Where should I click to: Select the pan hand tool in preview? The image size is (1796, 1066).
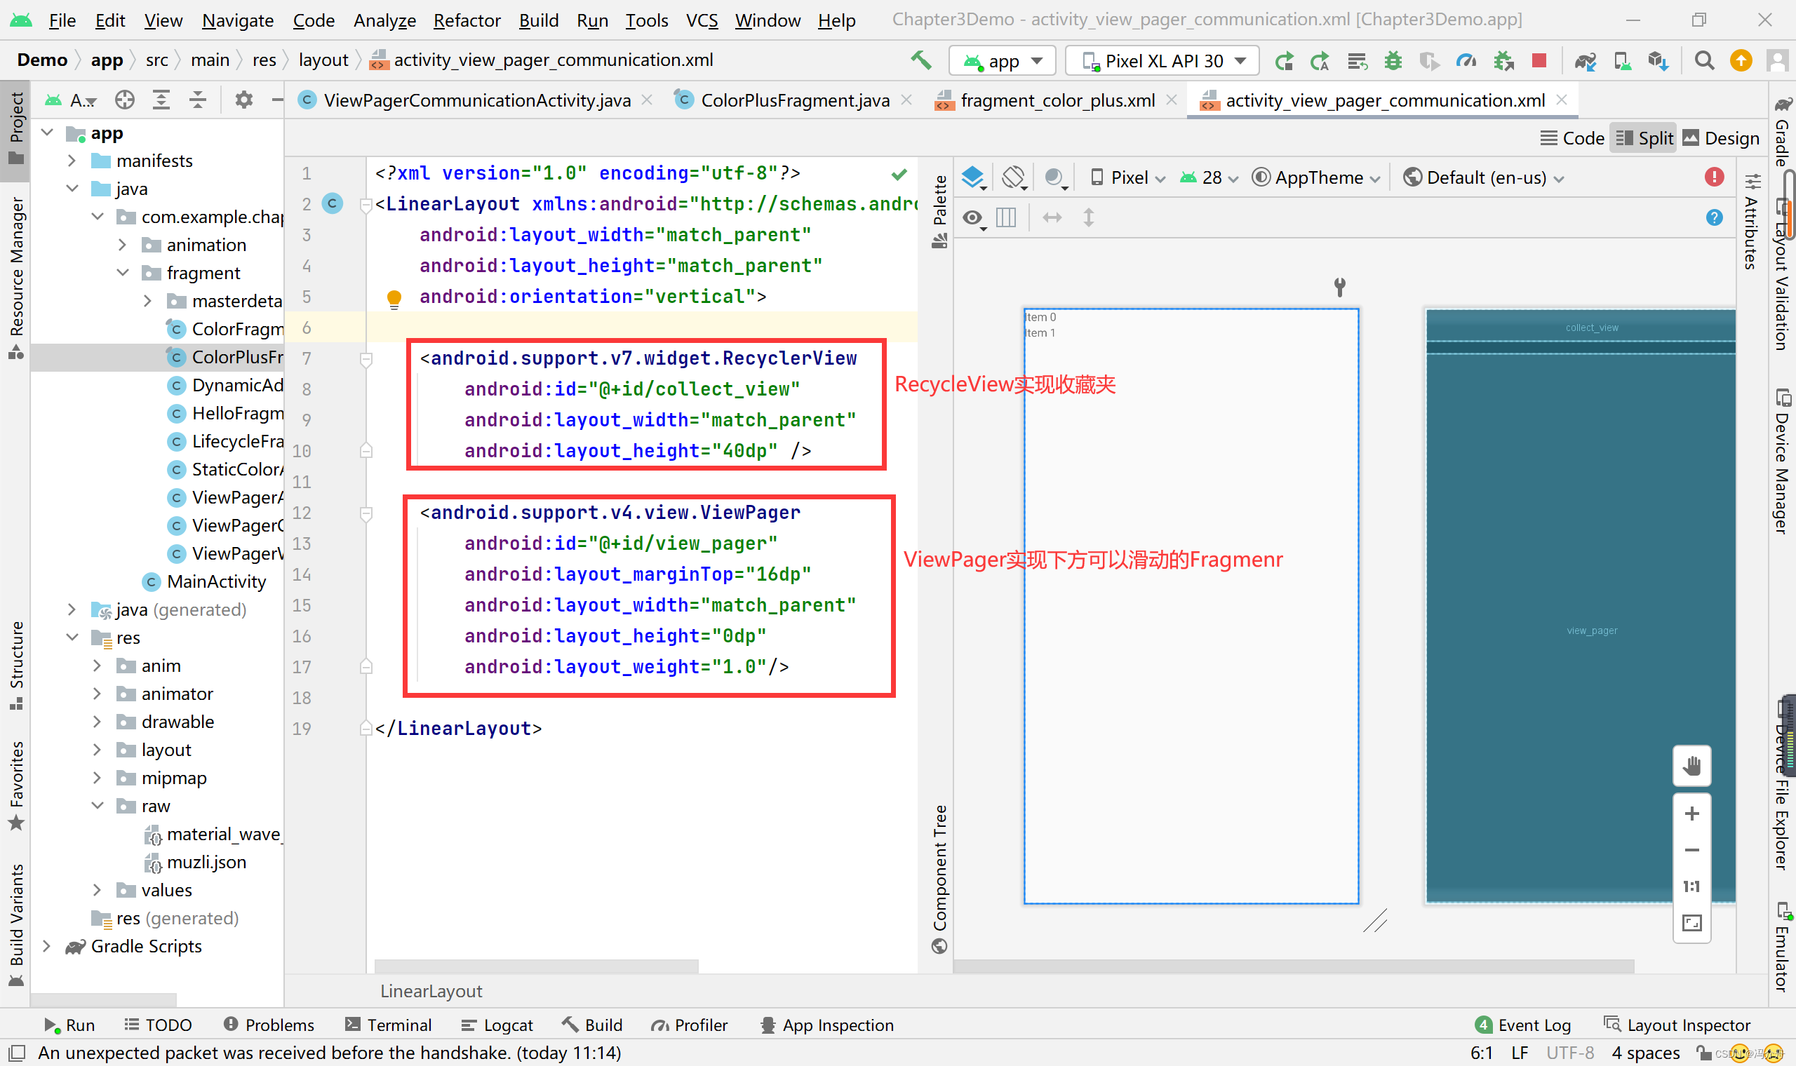[1692, 766]
